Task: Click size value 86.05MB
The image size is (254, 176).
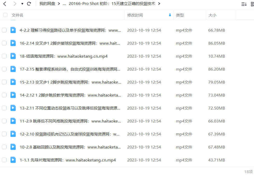Action: (217, 43)
